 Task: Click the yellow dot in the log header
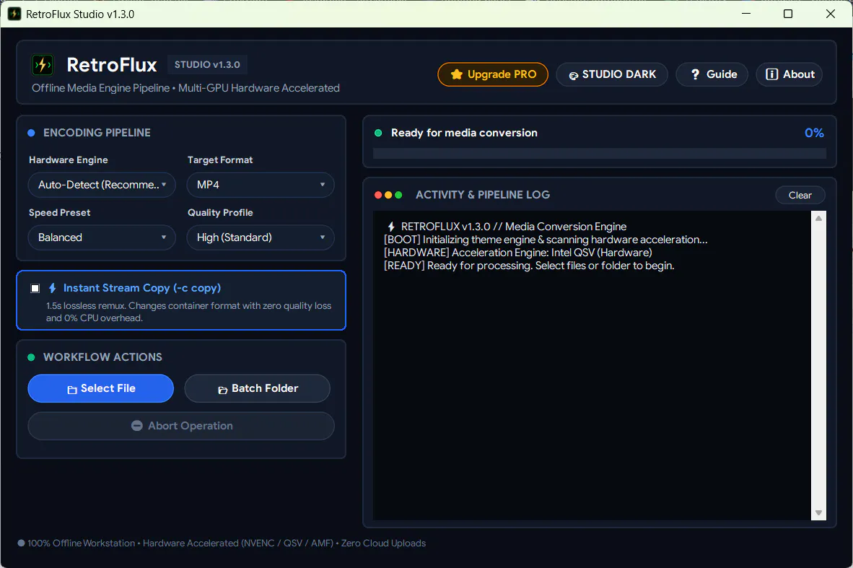point(388,195)
